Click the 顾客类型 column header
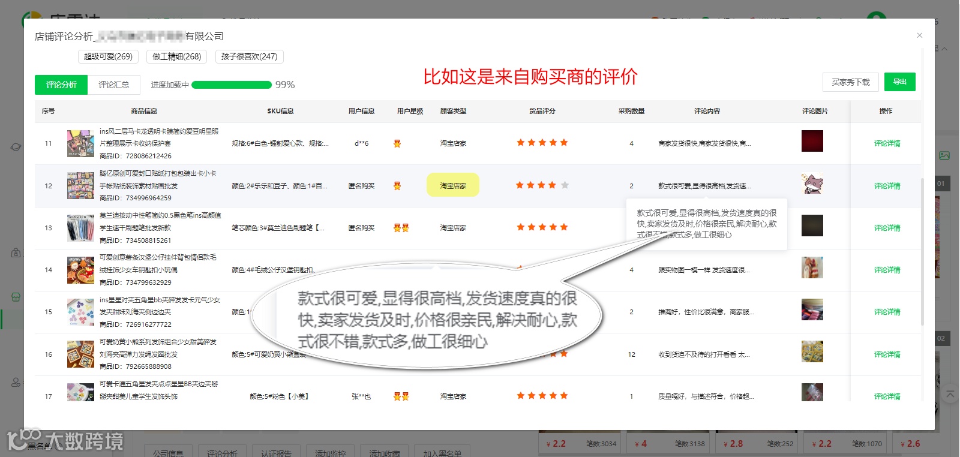The width and height of the screenshot is (960, 457). 453,111
